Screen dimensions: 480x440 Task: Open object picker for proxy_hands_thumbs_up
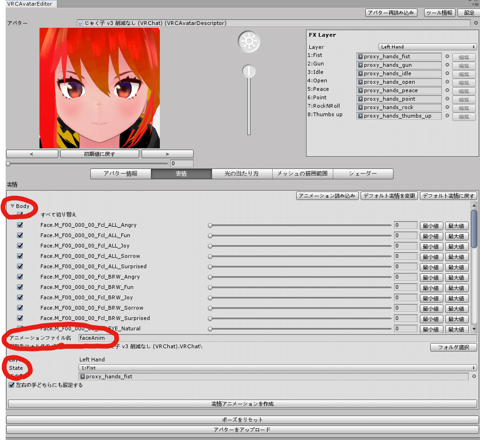point(447,116)
